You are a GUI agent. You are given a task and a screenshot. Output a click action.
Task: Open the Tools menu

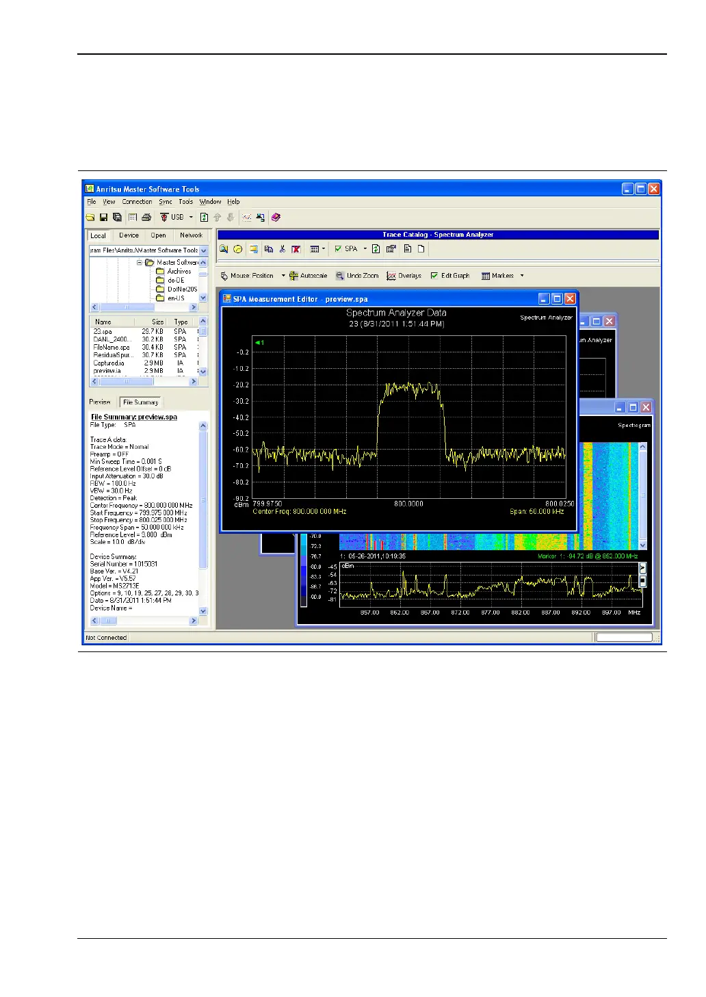[x=185, y=202]
